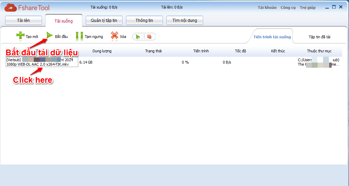
Task: Select the Tiến trình tải xuống tab
Action: pyautogui.click(x=272, y=37)
